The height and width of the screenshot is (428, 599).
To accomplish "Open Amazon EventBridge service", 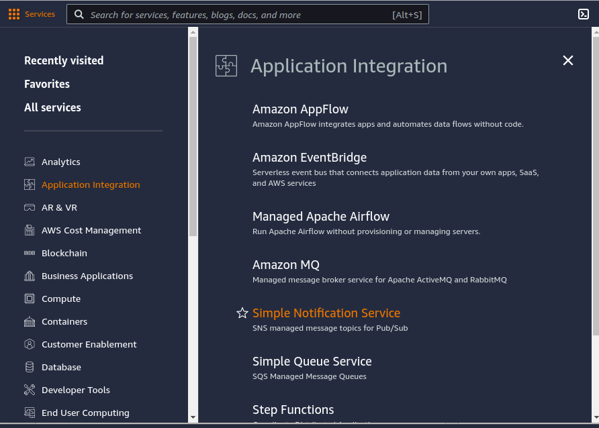I will coord(310,158).
